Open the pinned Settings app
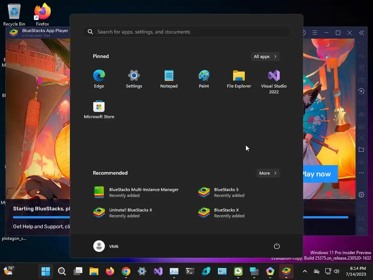 (x=134, y=79)
